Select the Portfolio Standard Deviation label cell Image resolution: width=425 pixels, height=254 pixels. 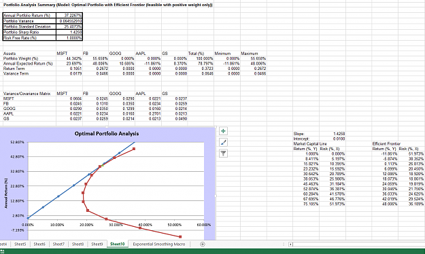(x=29, y=26)
